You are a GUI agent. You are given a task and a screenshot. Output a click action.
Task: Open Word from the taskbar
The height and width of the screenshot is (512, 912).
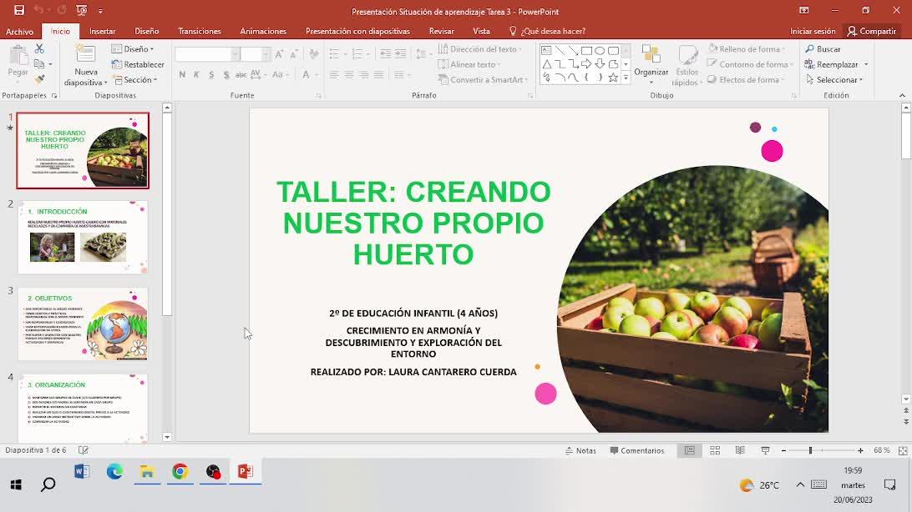coord(82,472)
